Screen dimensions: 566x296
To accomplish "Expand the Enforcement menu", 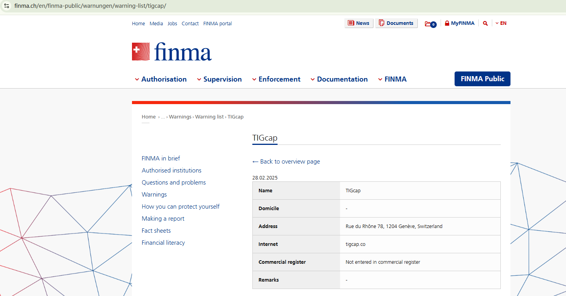I will coord(276,79).
